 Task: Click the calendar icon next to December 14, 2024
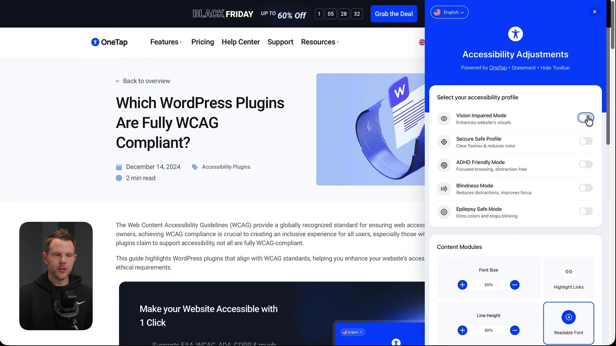tap(119, 167)
